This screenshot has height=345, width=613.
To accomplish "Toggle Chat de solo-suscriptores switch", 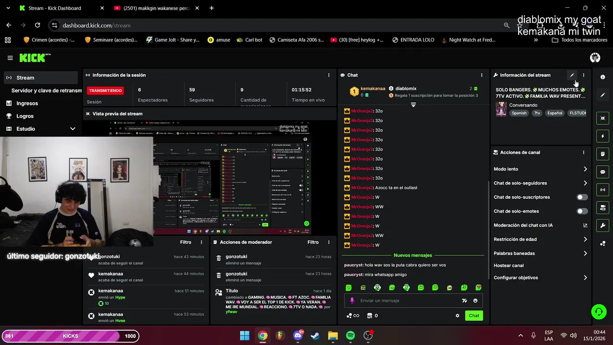I will point(582,197).
